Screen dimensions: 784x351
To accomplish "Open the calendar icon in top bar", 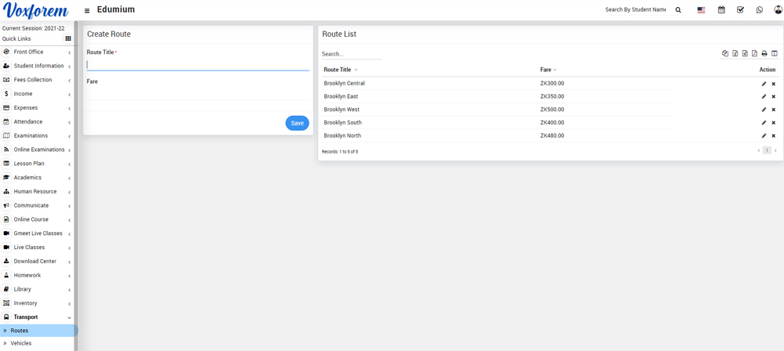I will pyautogui.click(x=721, y=10).
